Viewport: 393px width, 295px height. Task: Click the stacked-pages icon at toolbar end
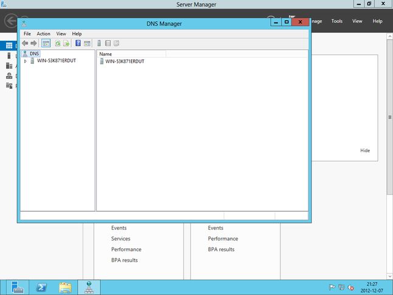click(116, 43)
